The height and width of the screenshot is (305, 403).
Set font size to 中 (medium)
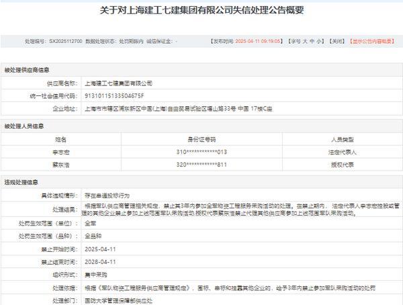tap(312, 41)
